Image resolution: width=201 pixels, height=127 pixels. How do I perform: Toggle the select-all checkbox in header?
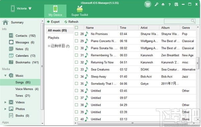click(76, 27)
